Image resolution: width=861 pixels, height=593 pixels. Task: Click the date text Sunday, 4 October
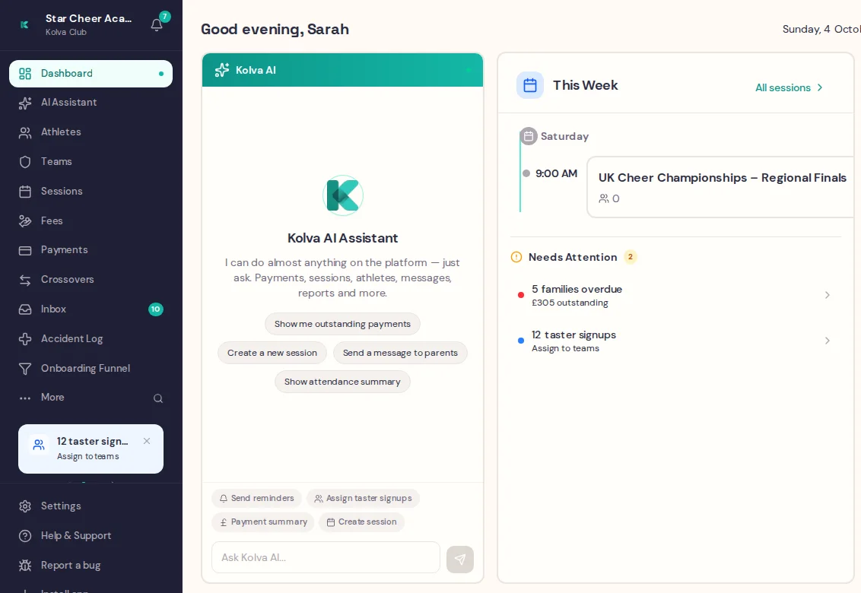(821, 29)
